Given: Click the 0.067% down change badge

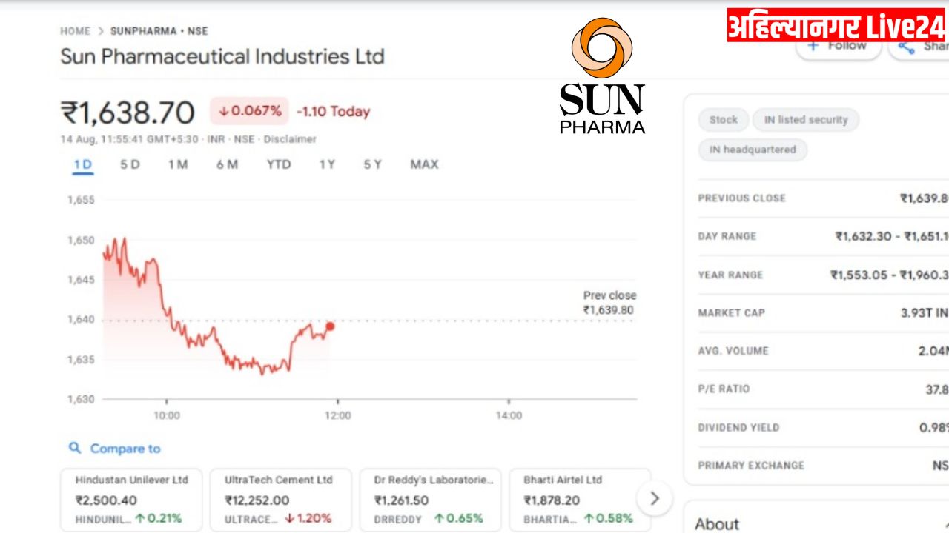Looking at the screenshot, I should (250, 111).
